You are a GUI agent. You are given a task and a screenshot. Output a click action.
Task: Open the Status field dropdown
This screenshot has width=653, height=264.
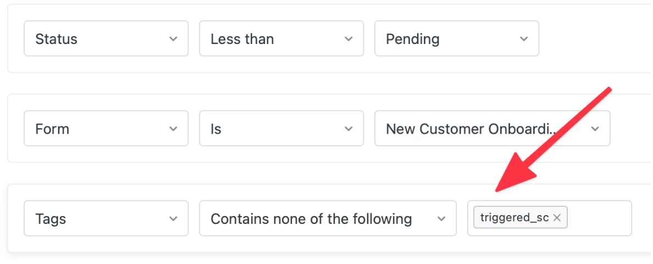click(99, 39)
